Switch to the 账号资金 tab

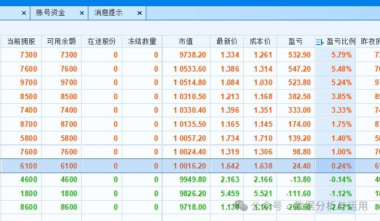click(51, 12)
